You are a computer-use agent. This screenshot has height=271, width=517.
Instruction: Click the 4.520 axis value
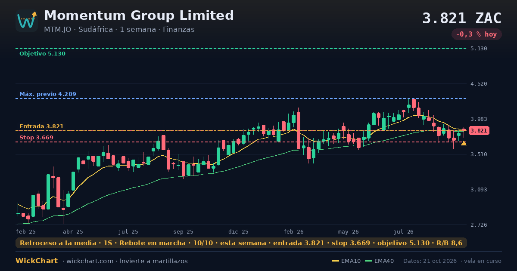[479, 84]
